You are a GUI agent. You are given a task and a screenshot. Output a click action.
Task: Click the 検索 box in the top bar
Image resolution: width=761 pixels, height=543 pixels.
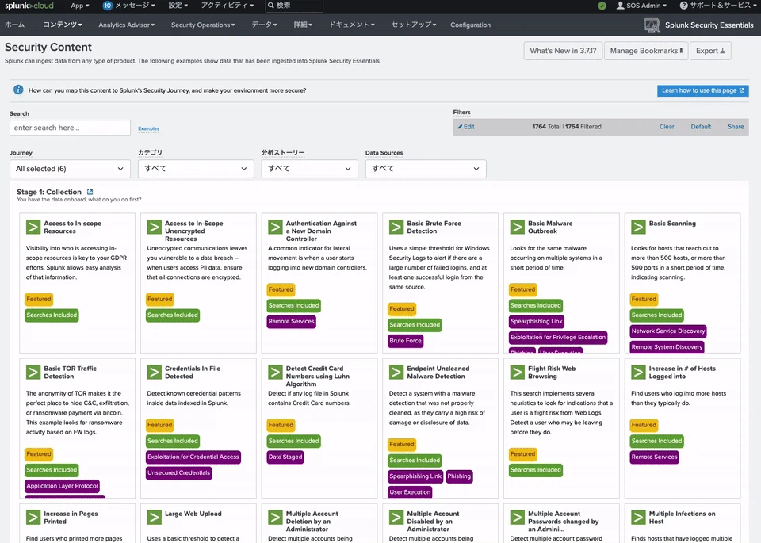pos(294,6)
